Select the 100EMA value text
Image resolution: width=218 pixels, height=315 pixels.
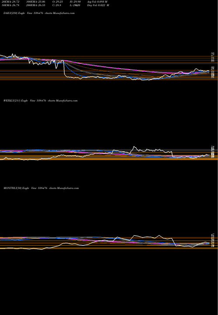point(36,2)
